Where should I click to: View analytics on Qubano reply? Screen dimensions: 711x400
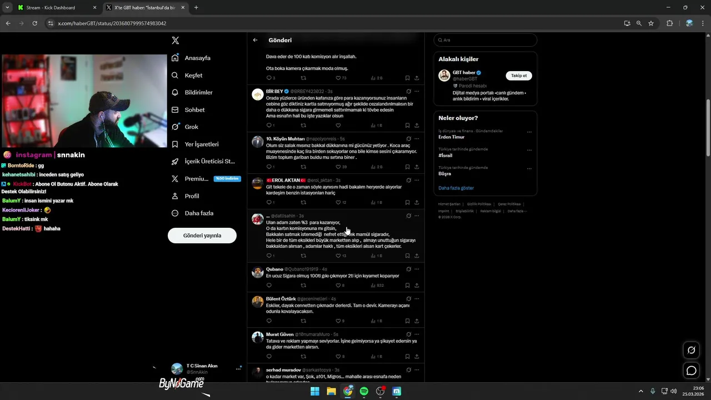[377, 285]
